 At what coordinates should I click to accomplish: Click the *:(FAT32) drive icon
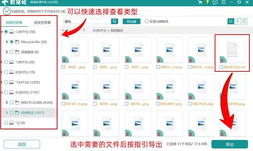coord(11,82)
